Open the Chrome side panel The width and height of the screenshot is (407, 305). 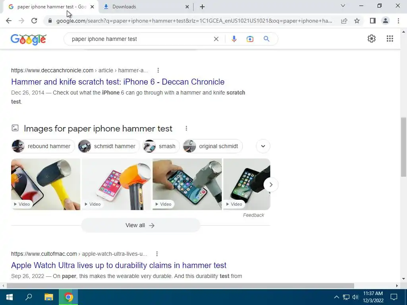(x=373, y=21)
